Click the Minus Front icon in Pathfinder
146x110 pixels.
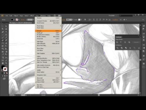click(x=121, y=42)
